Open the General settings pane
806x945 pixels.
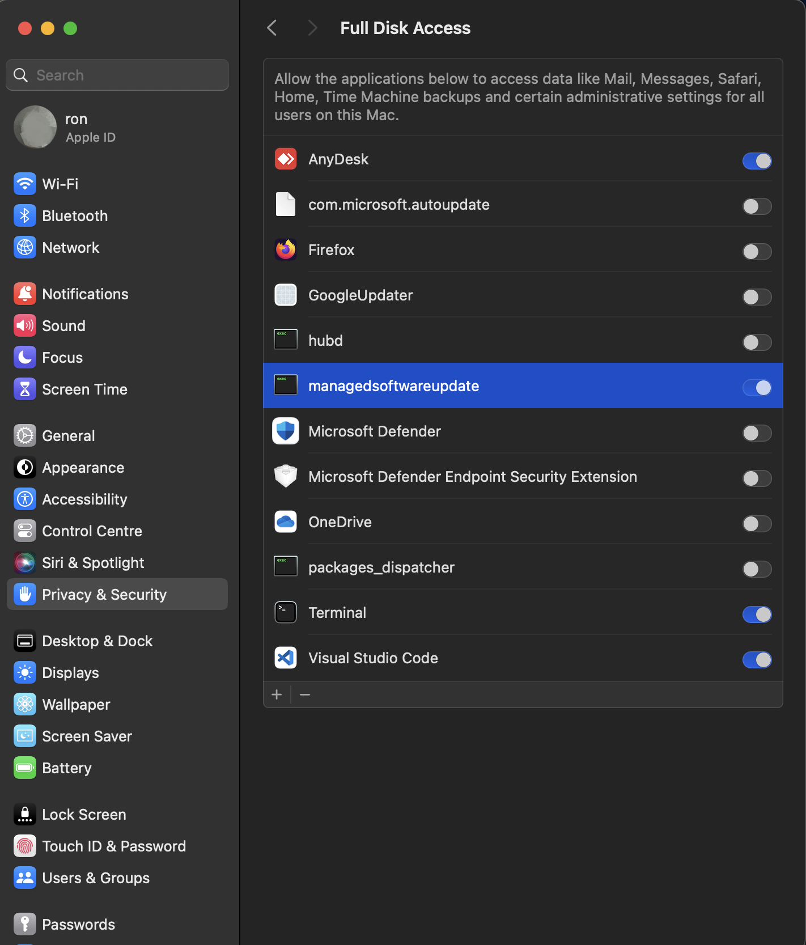tap(69, 436)
